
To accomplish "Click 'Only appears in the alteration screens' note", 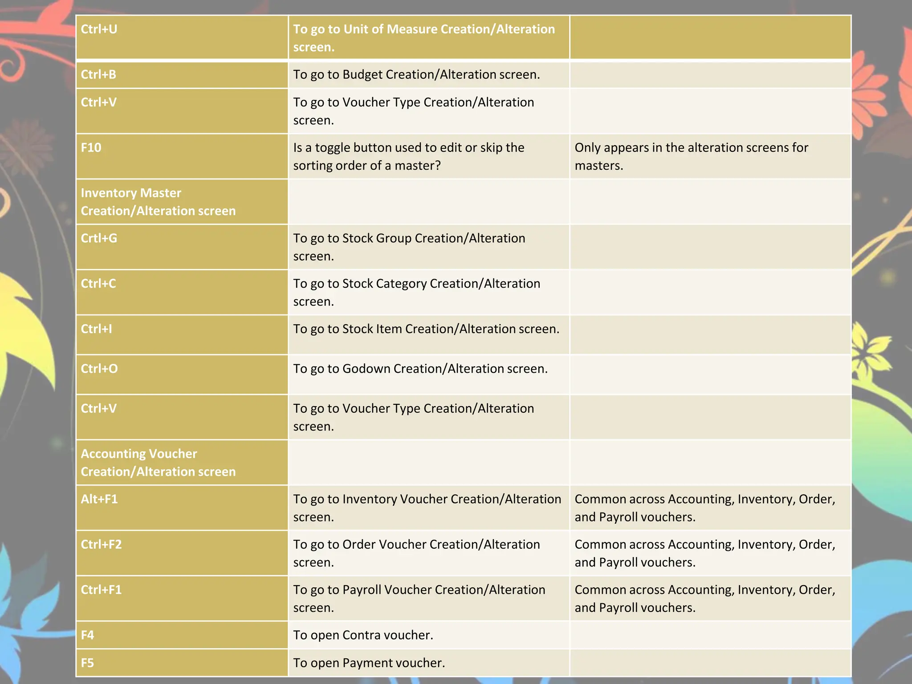I will click(x=691, y=156).
